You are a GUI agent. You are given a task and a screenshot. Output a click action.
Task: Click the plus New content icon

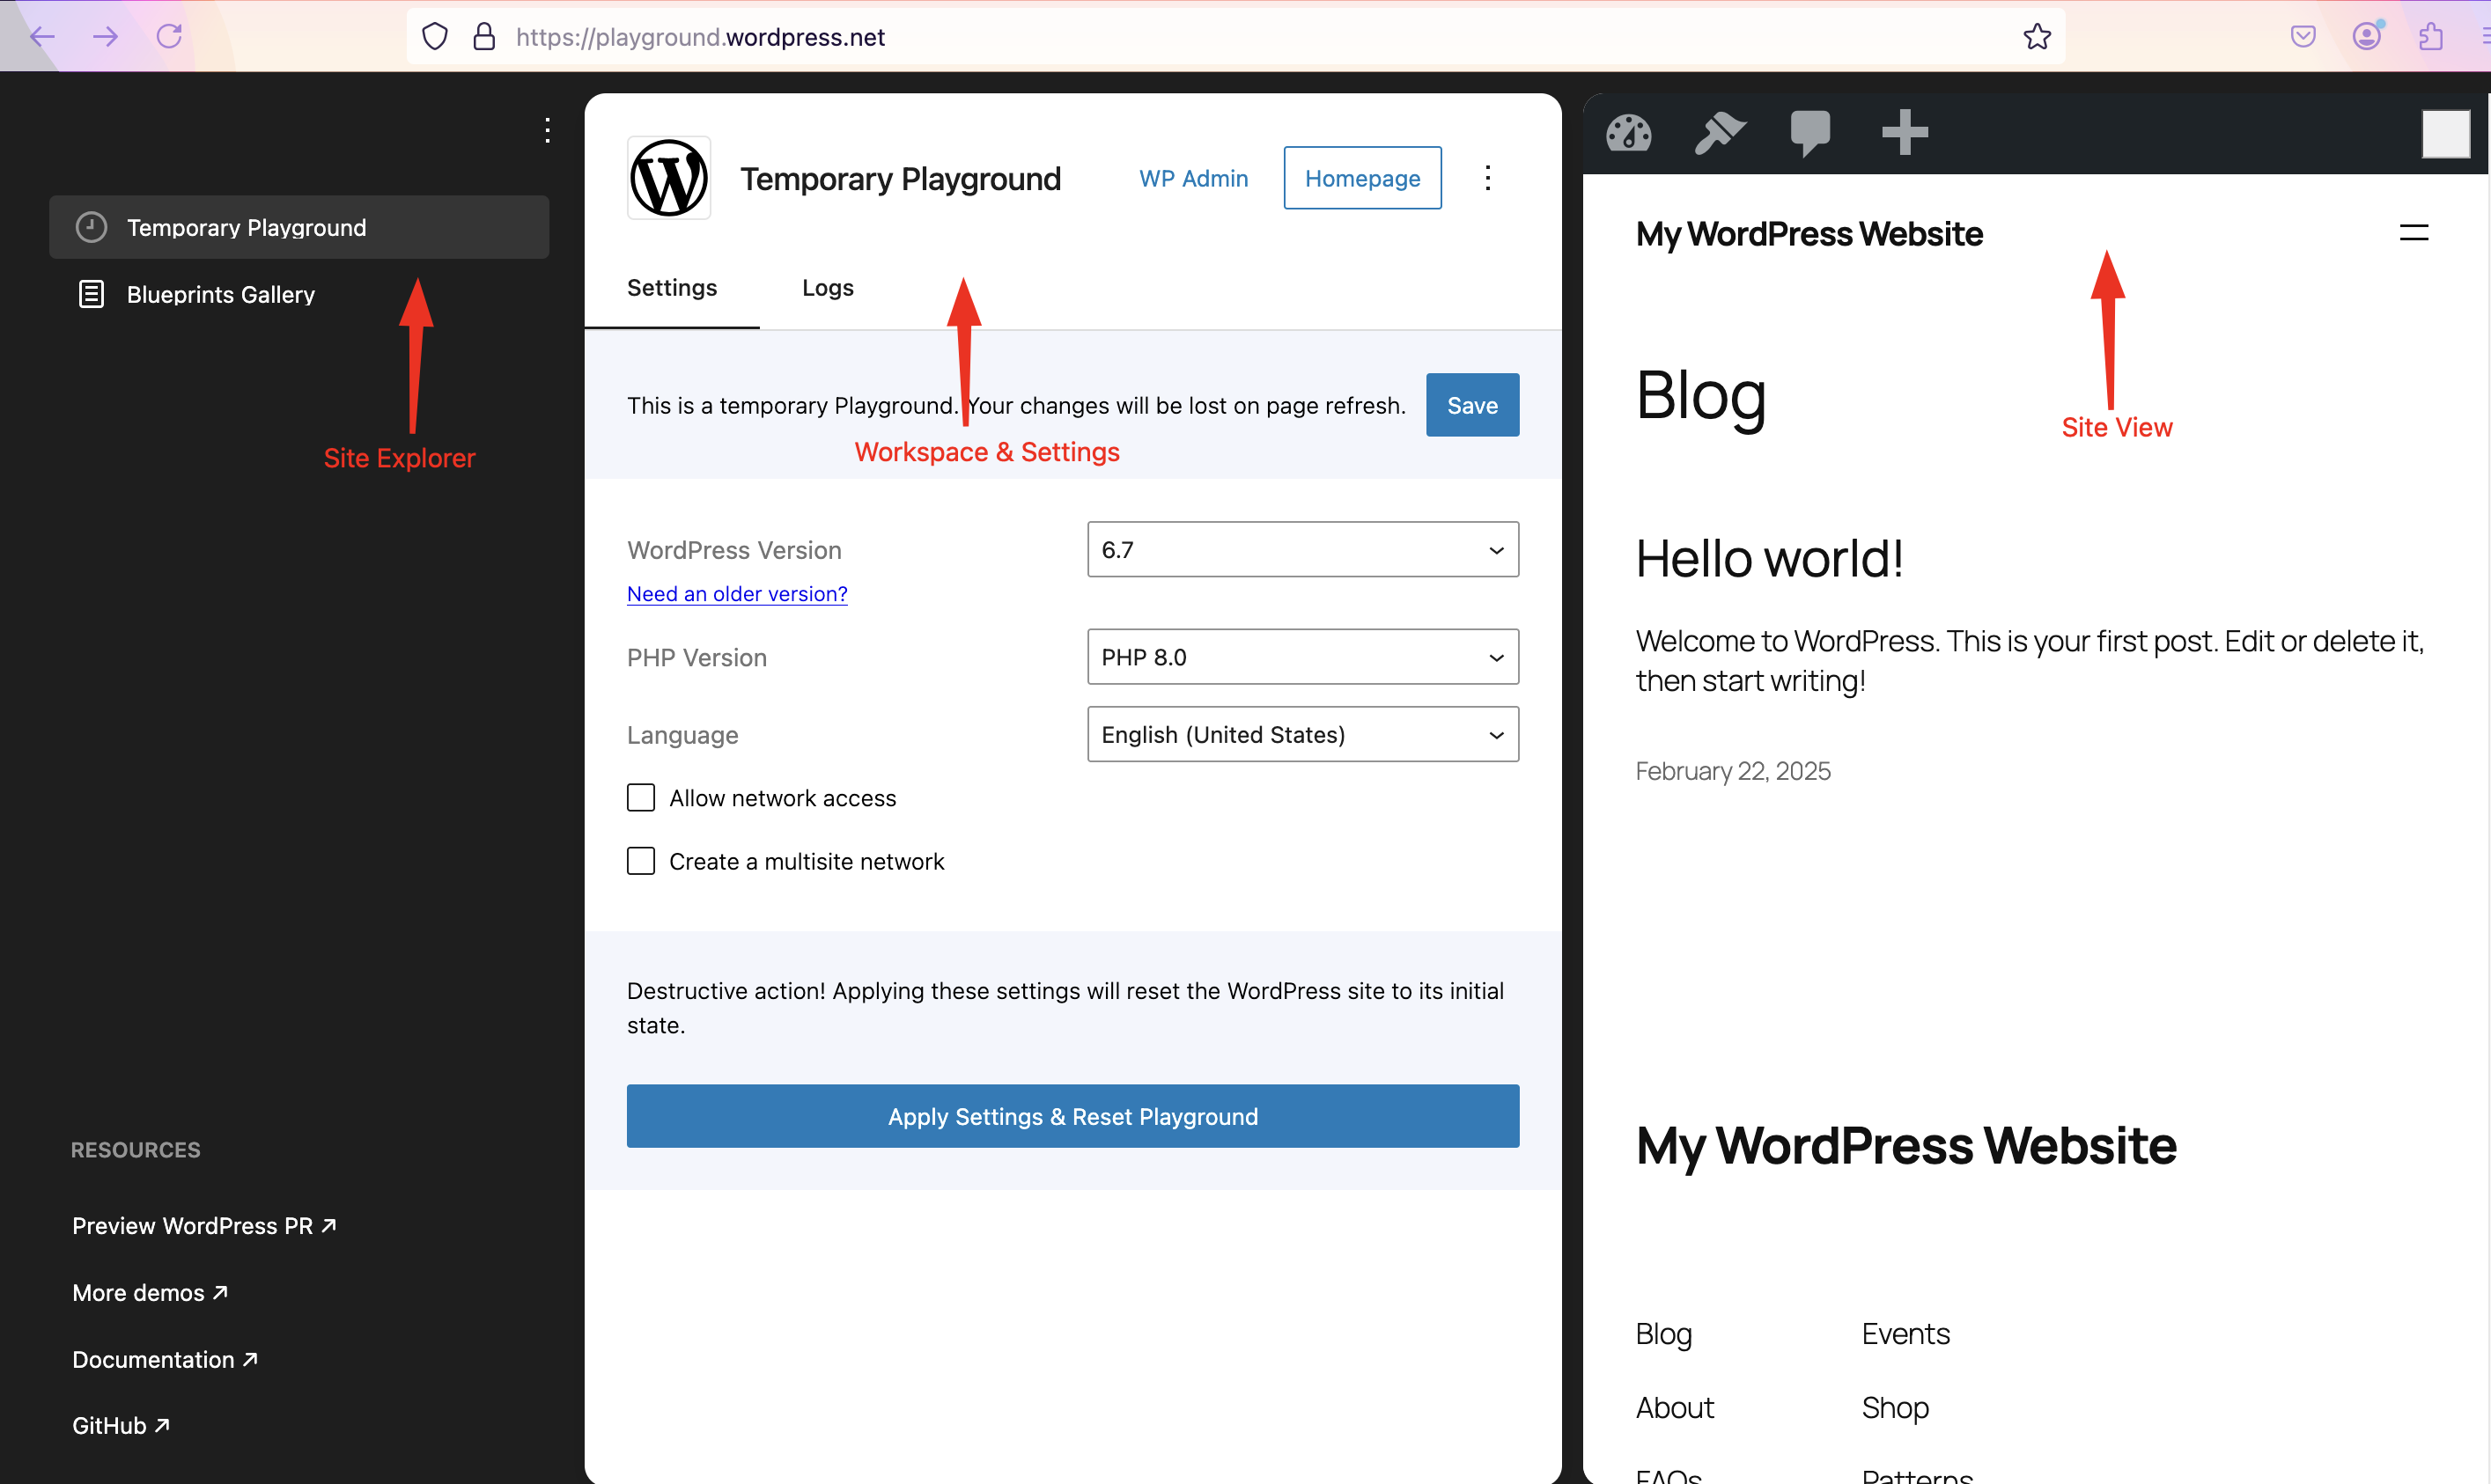point(1905,132)
